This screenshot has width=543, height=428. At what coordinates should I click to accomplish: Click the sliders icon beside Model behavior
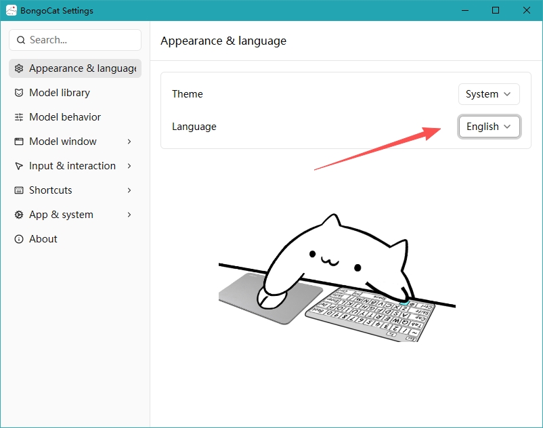19,117
